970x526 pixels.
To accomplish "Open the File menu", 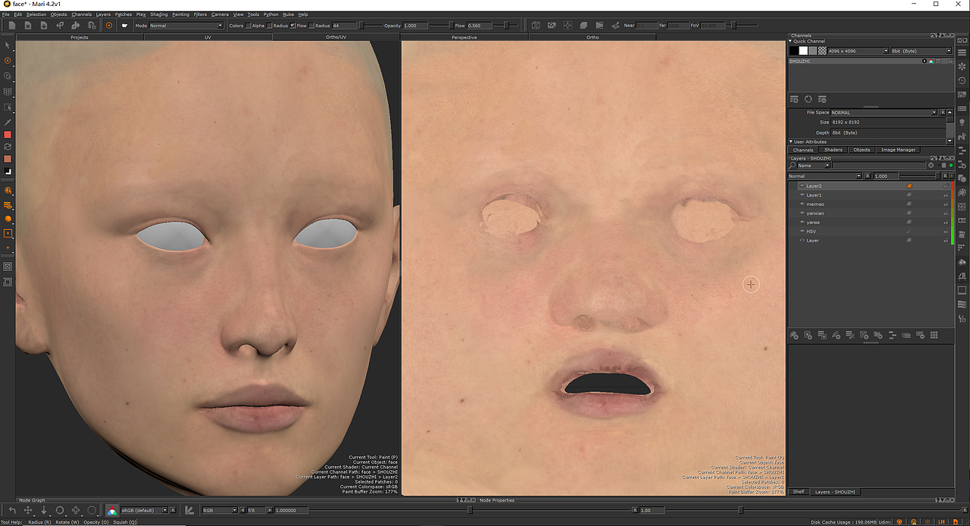I will coord(5,14).
